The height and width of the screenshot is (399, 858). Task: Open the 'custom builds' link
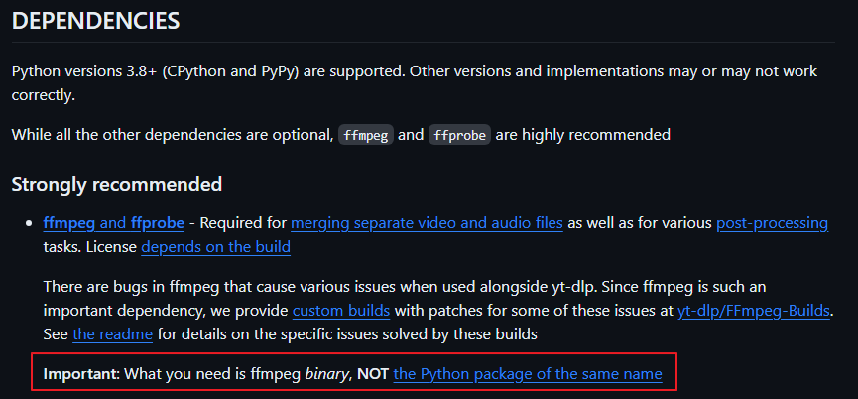pos(340,311)
